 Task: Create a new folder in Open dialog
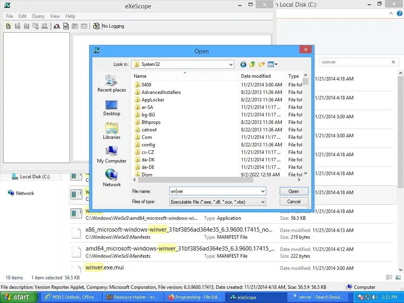262,64
